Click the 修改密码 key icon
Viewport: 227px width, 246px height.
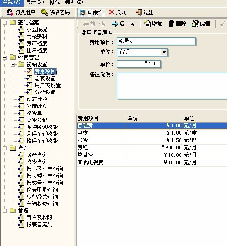click(x=44, y=12)
